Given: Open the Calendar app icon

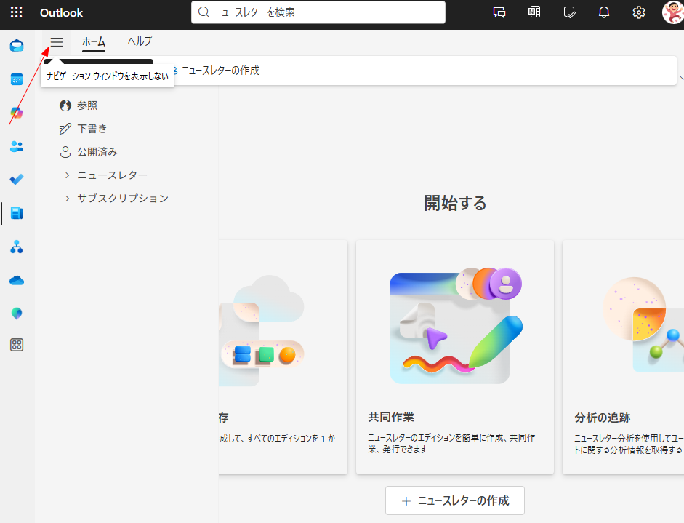Looking at the screenshot, I should [x=17, y=79].
